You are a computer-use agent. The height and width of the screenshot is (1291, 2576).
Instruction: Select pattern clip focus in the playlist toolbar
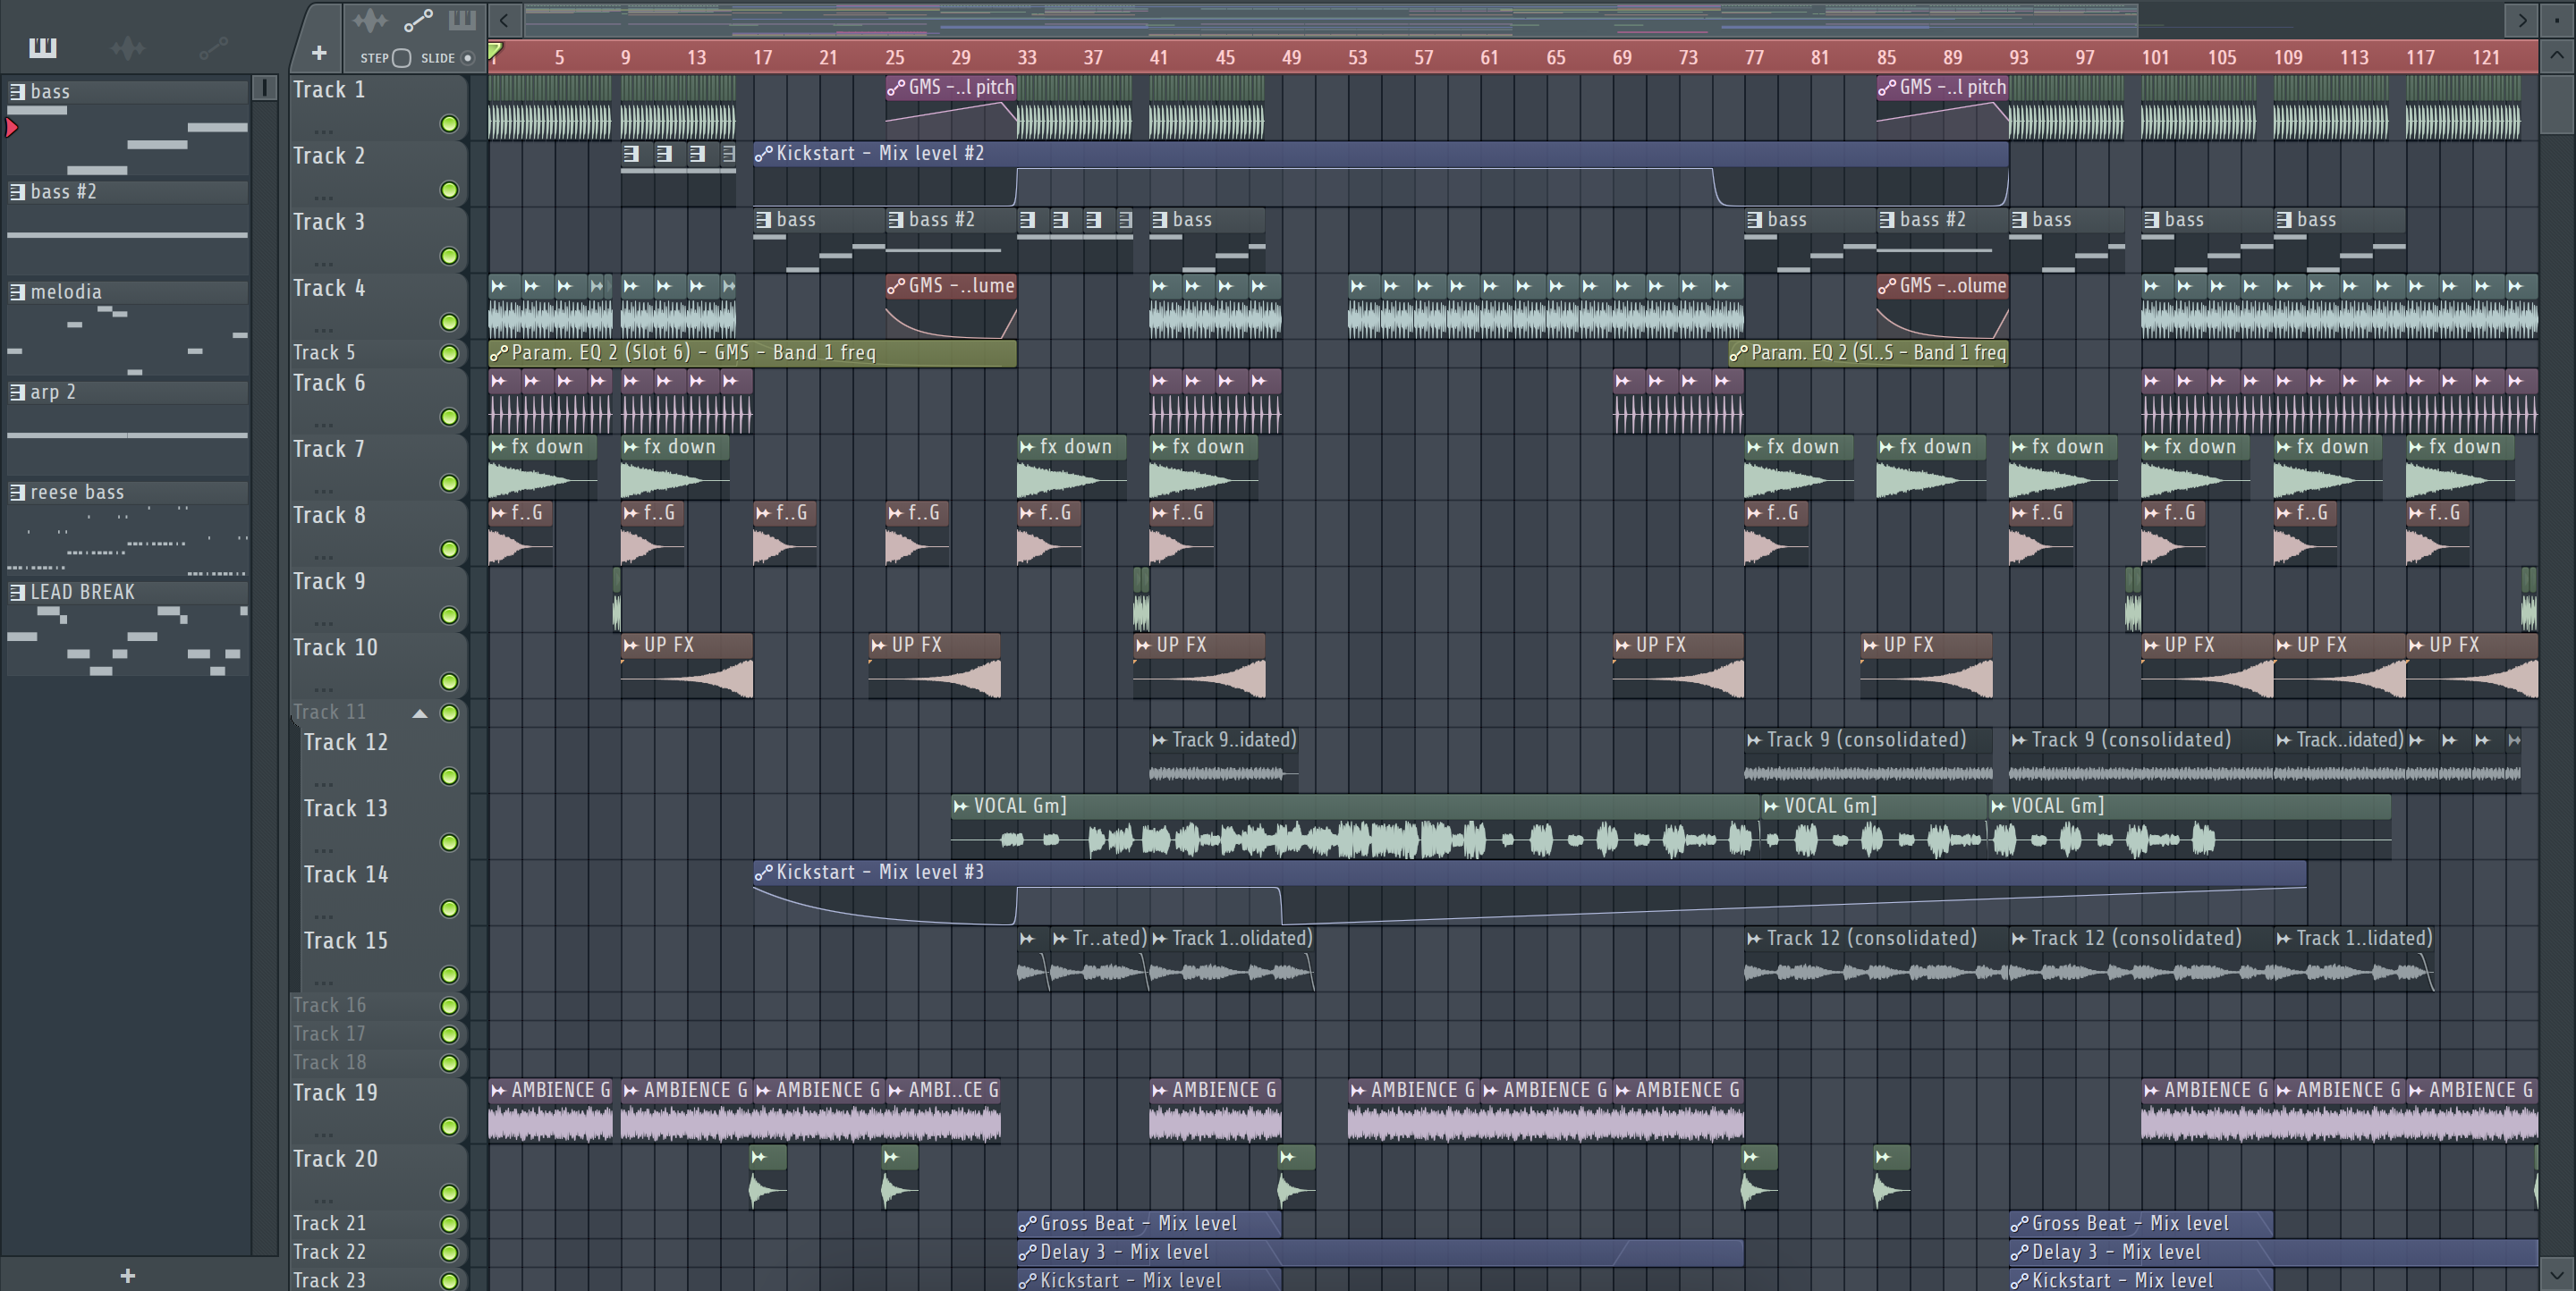(x=462, y=20)
